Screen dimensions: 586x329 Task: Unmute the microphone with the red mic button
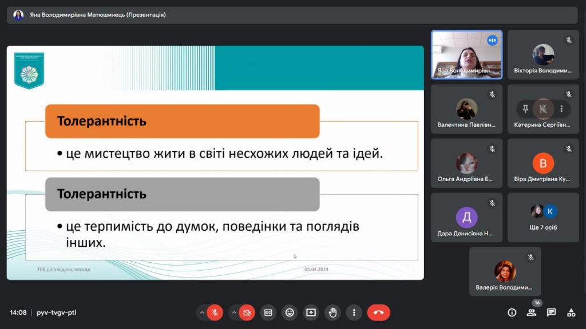click(215, 312)
